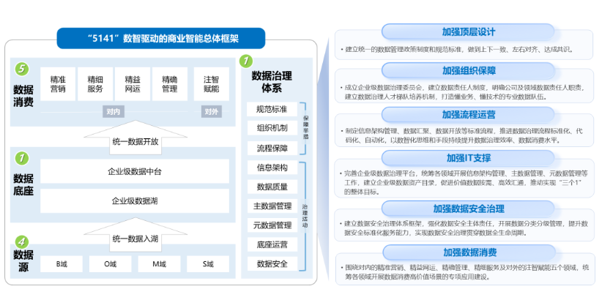Click the paragraph starting 制定信息架构管理
602x300 pixels.
click(x=462, y=136)
